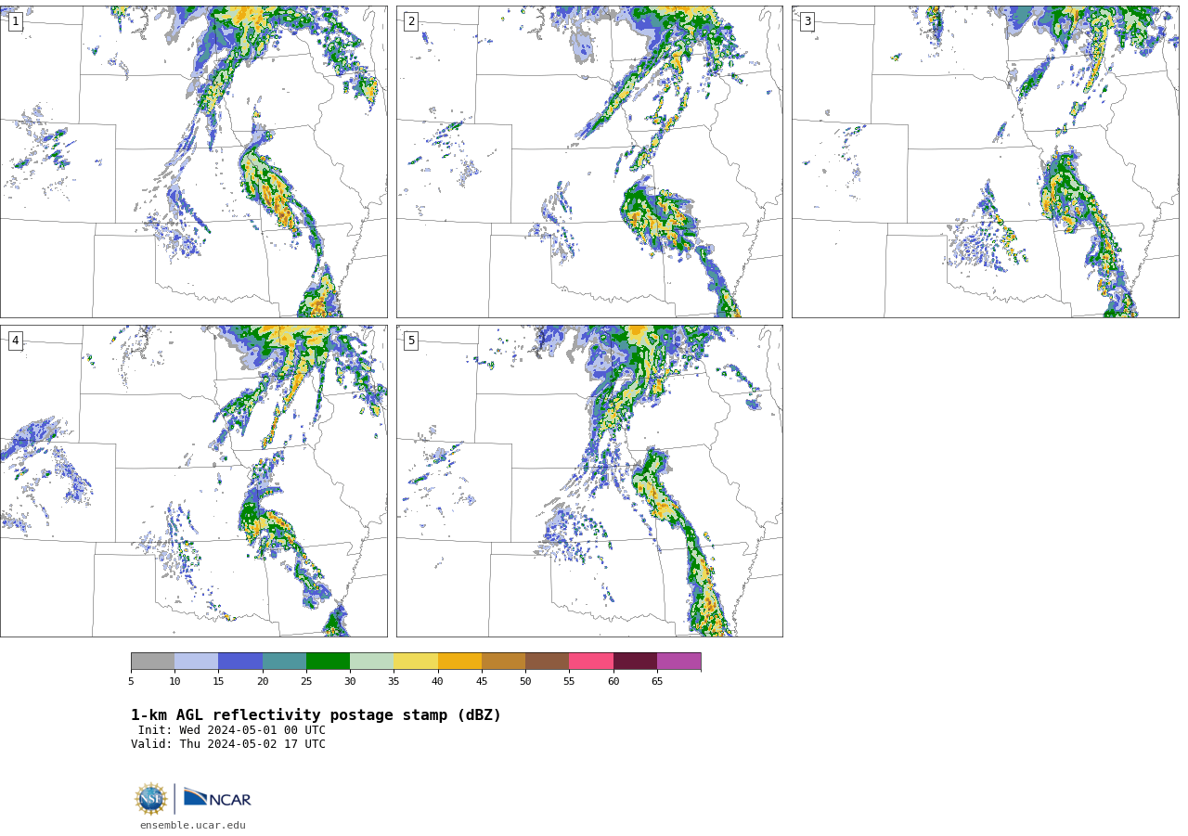Open ensemble member 4 reflectivity map

click(194, 481)
